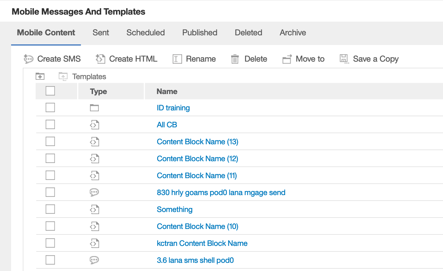Click type icon for Content Block Name (13)

click(94, 142)
